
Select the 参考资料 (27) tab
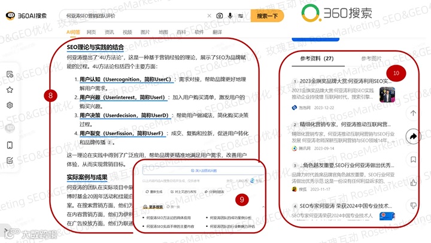[317, 59]
